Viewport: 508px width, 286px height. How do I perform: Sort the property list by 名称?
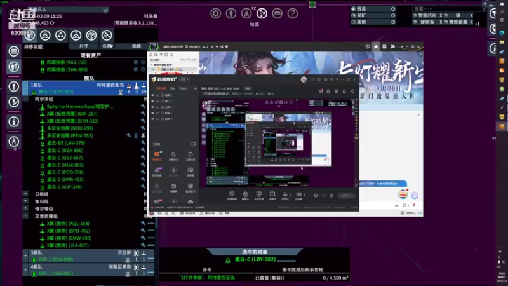[107, 46]
